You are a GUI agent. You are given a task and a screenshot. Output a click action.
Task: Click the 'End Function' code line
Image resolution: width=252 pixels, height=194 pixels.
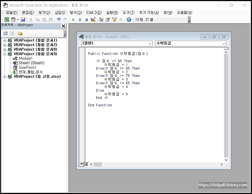(x=100, y=105)
